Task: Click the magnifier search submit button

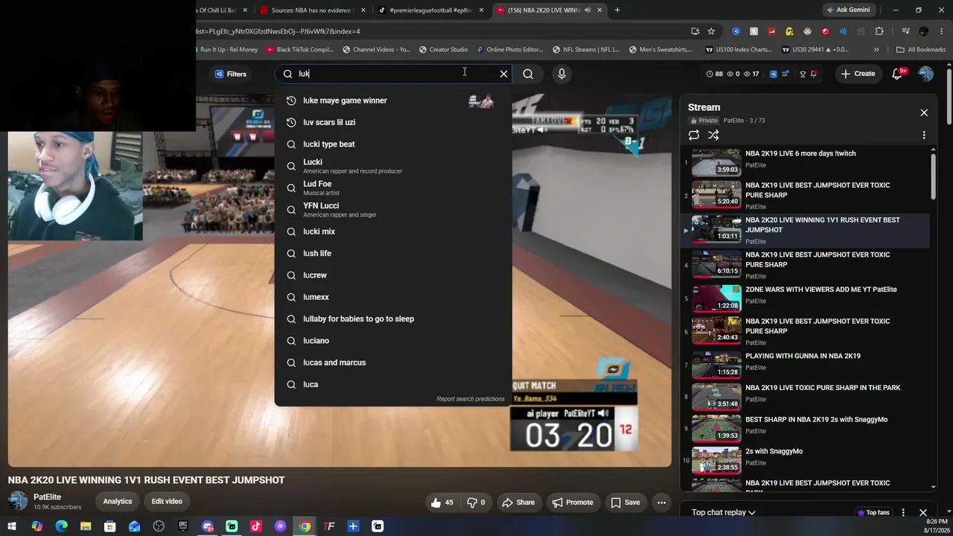Action: pos(528,74)
